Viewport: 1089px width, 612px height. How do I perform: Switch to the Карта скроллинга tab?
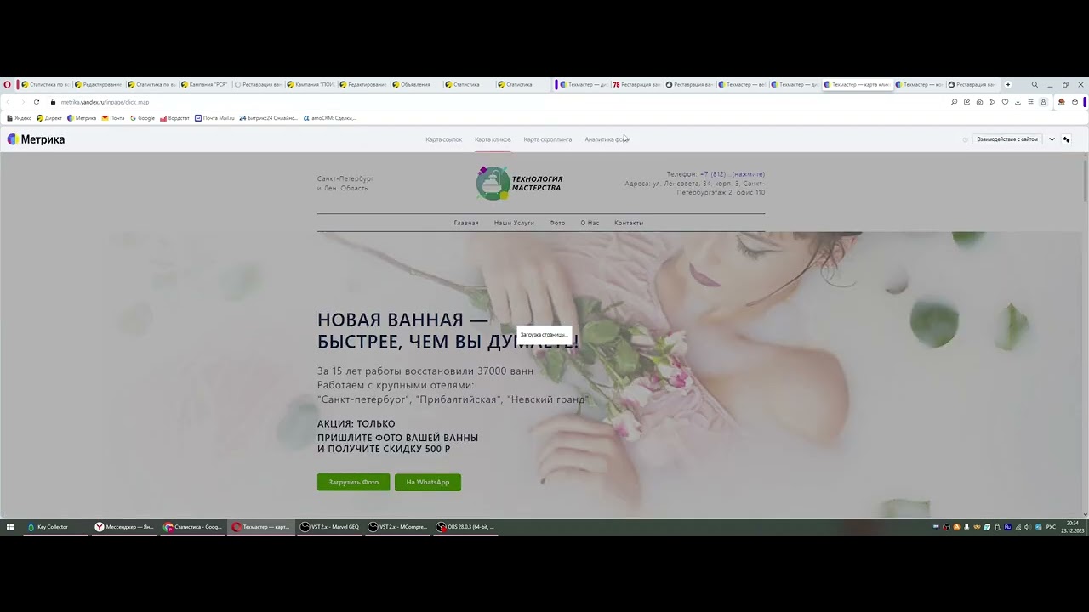547,139
